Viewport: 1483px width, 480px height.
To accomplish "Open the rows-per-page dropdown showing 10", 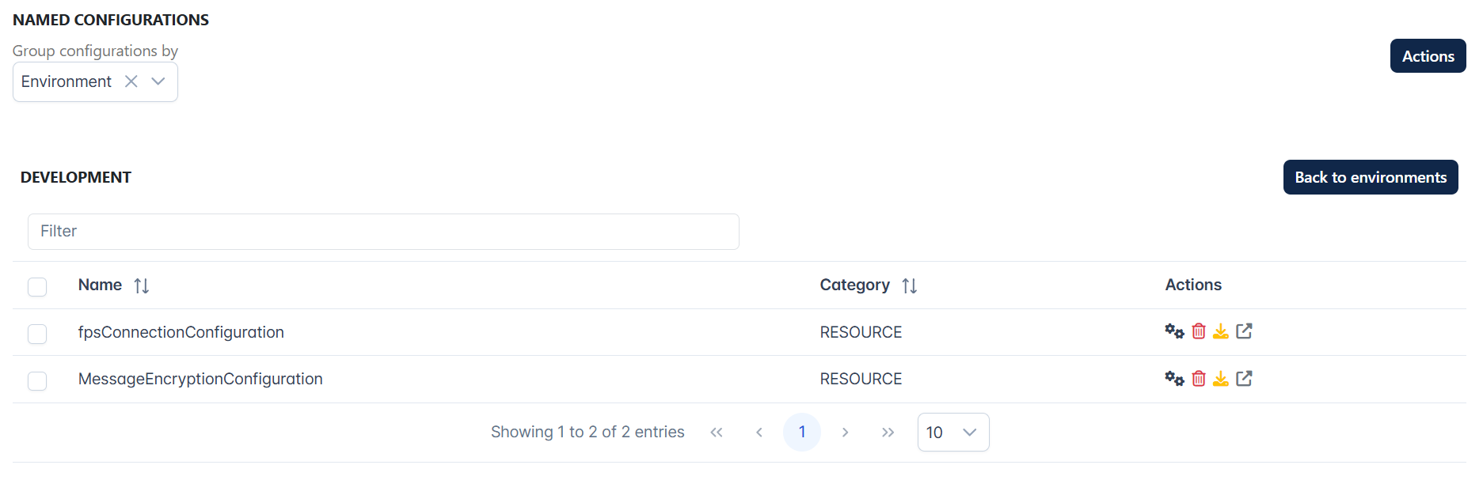I will click(953, 432).
